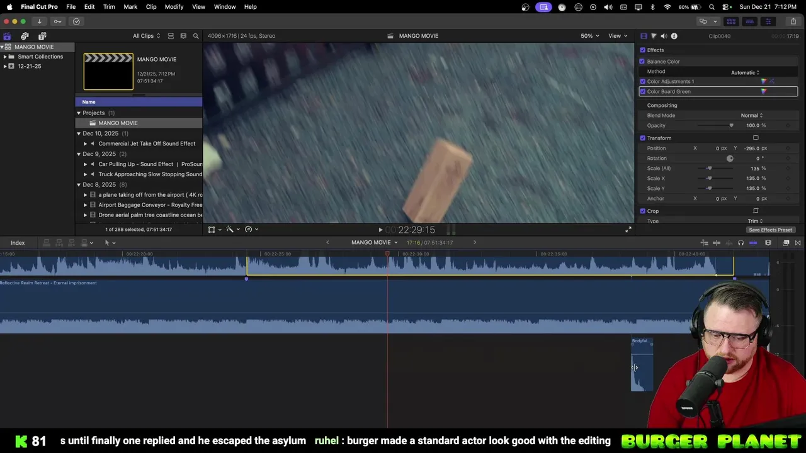Open timeline clip appearance settings
Viewport: 806px width, 453px height.
pyautogui.click(x=768, y=243)
